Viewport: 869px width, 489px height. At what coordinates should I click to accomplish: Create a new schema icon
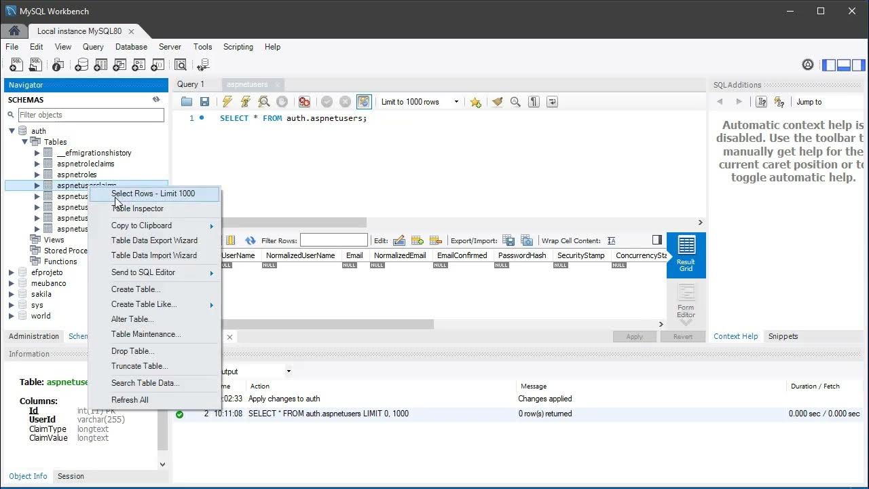point(81,65)
